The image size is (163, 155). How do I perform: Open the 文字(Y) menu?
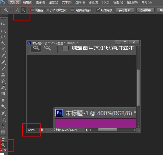(67, 2)
